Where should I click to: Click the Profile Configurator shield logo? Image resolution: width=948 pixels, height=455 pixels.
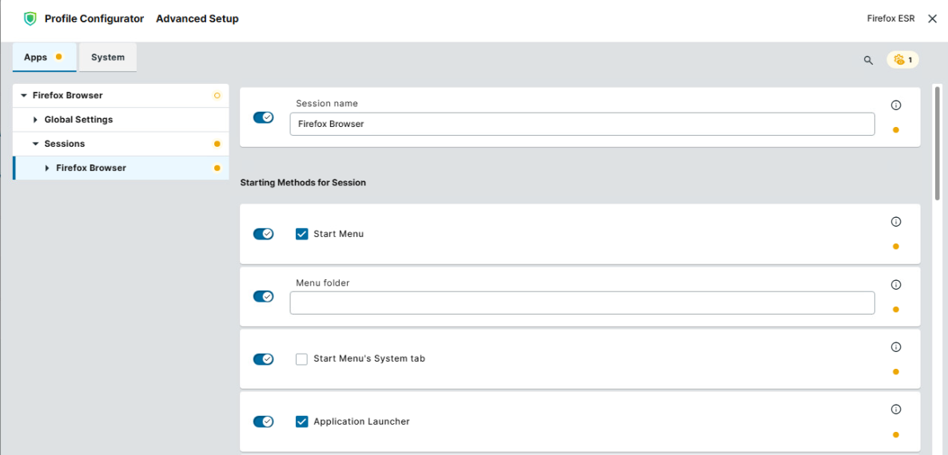[30, 18]
